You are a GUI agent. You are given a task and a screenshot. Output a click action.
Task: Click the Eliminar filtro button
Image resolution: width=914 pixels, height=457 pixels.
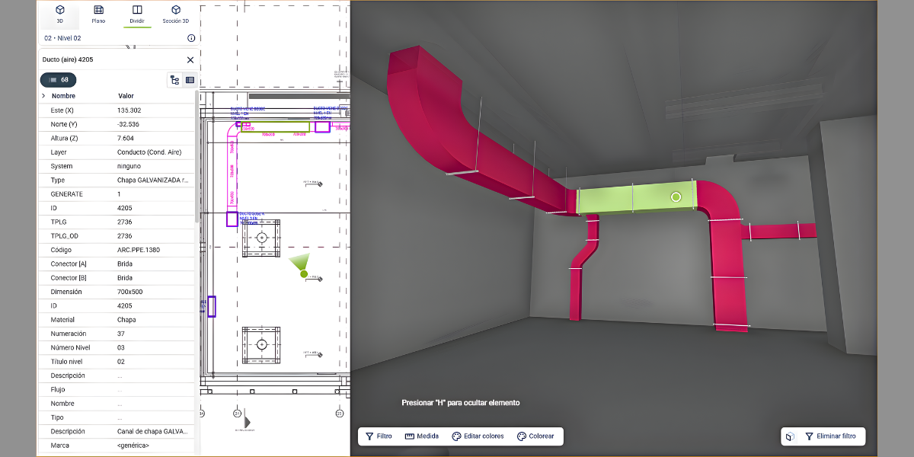coord(829,436)
